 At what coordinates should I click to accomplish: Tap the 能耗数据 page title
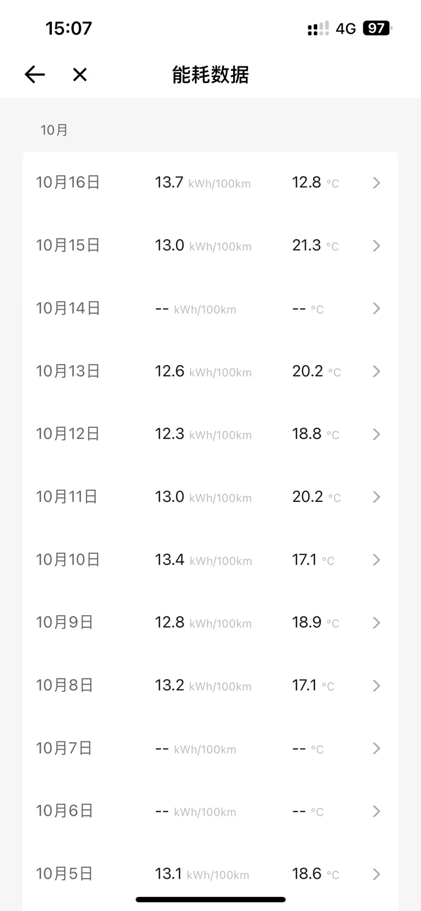[210, 74]
